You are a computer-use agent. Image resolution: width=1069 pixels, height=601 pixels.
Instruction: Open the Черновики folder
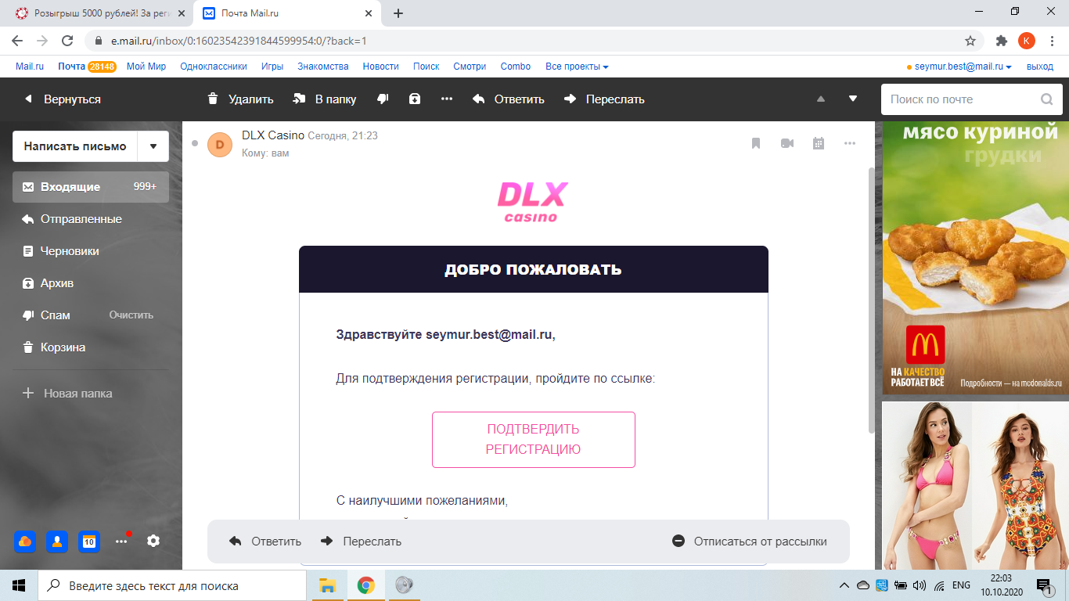click(x=91, y=251)
